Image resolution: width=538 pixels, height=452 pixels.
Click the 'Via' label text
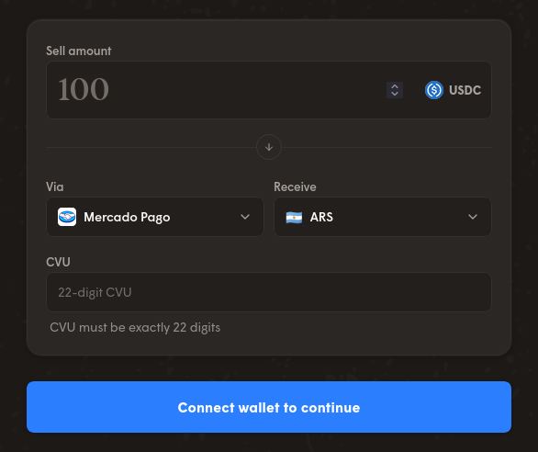pos(55,186)
